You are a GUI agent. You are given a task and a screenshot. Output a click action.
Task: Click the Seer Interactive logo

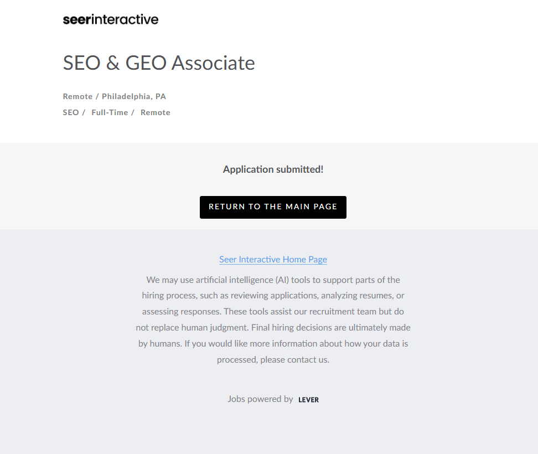(111, 19)
